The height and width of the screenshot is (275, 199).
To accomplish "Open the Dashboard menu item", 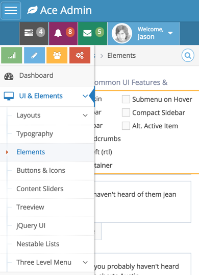I will point(47,76).
